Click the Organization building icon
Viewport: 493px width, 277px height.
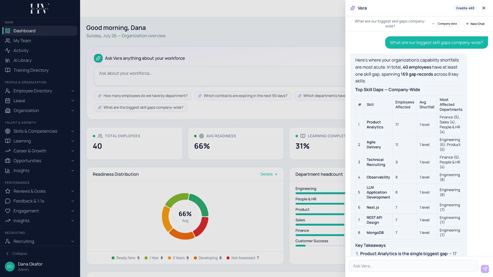[8, 111]
